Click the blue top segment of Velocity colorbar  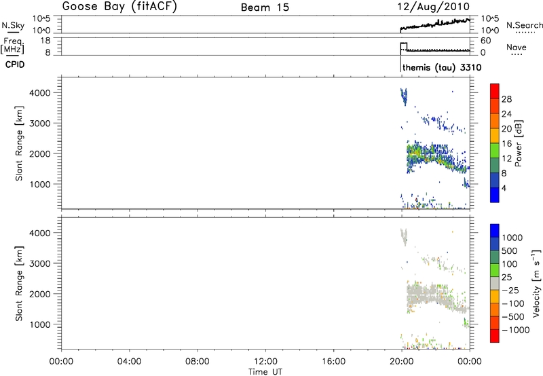tap(495, 231)
